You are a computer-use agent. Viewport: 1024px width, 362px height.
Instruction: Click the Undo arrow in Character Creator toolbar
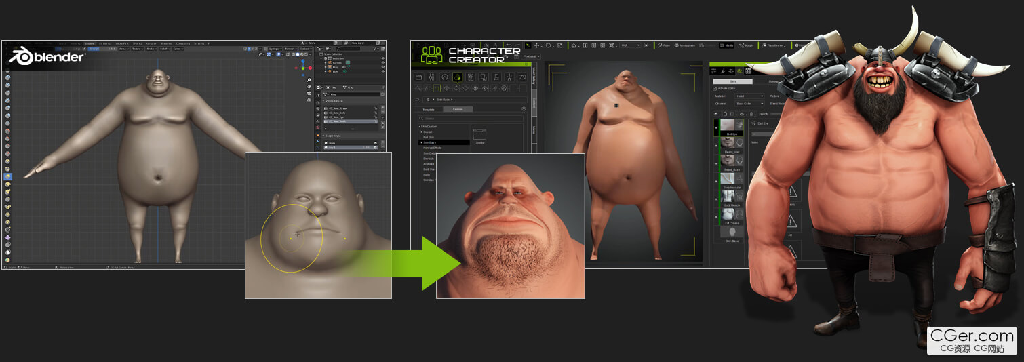(x=509, y=45)
